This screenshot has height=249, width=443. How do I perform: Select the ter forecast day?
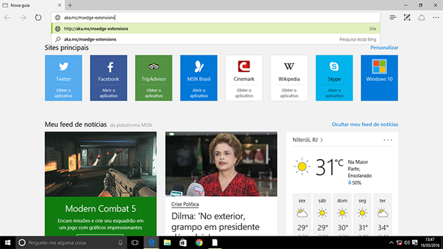383,215
